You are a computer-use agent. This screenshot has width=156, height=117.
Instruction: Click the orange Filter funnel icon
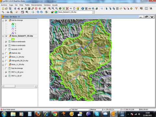click(136, 8)
